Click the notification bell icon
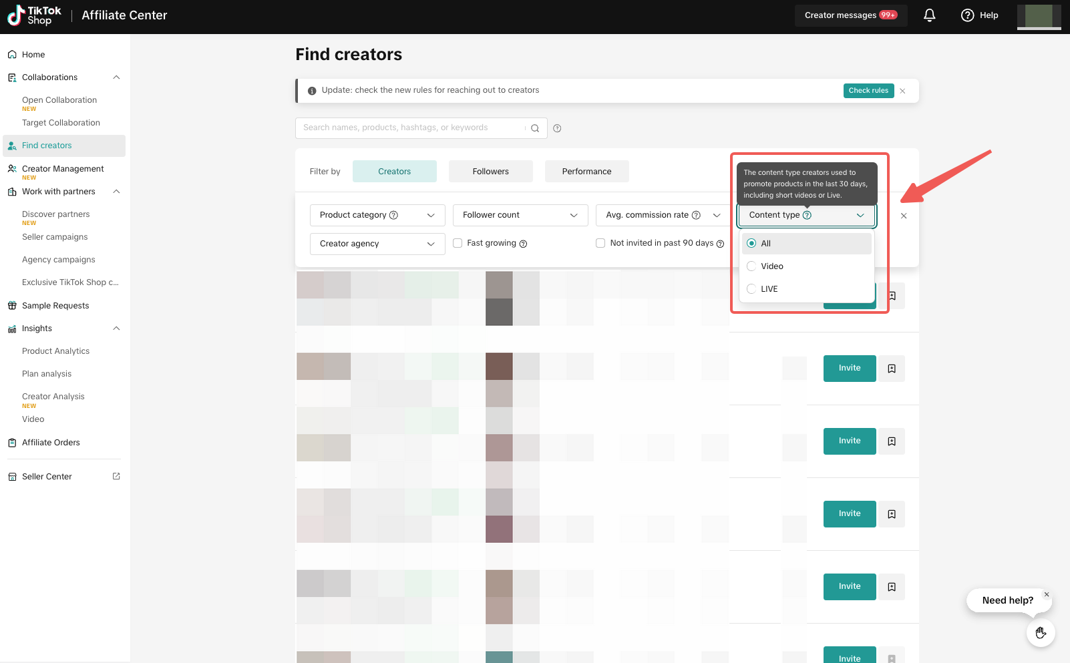Viewport: 1070px width, 663px height. click(x=929, y=15)
